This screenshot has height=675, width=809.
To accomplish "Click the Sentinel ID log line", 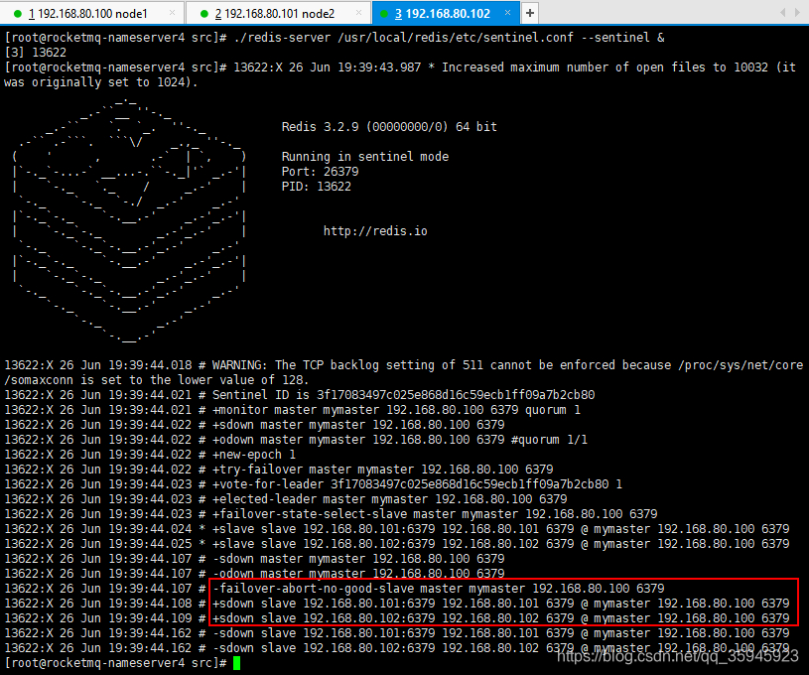I will (x=300, y=395).
